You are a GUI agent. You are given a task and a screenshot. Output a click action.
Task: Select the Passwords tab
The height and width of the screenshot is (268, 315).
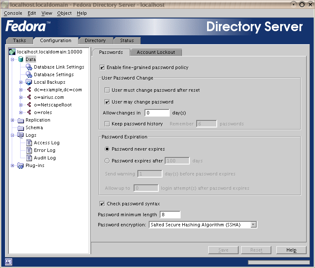[x=111, y=52]
